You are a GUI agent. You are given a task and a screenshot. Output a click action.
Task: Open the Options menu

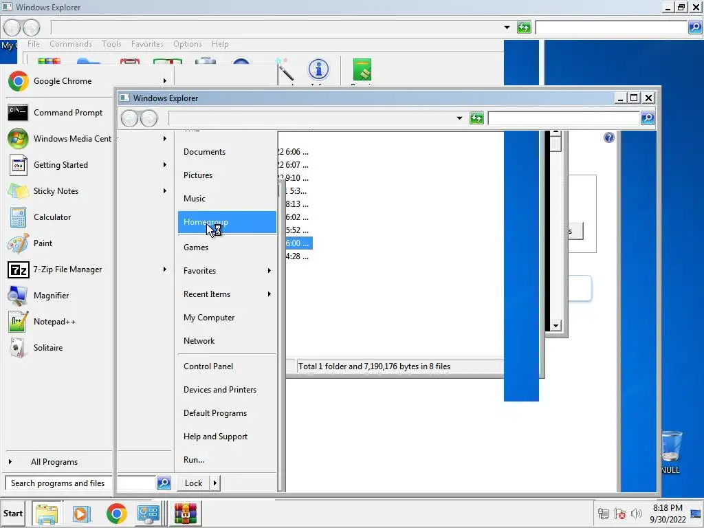[x=187, y=44]
